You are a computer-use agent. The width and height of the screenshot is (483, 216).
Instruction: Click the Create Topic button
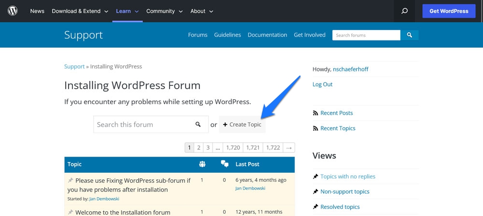coord(242,124)
